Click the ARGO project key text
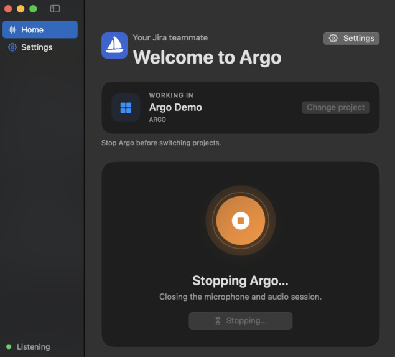 pos(157,120)
